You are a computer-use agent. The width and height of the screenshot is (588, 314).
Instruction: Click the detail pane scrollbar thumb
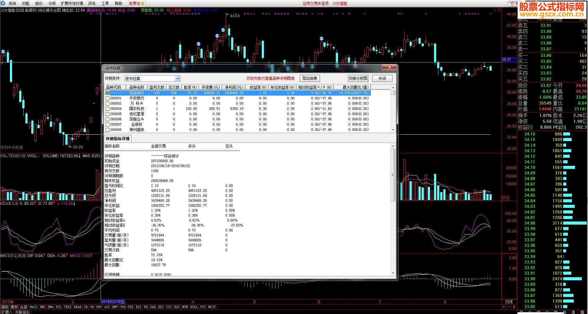click(393, 175)
